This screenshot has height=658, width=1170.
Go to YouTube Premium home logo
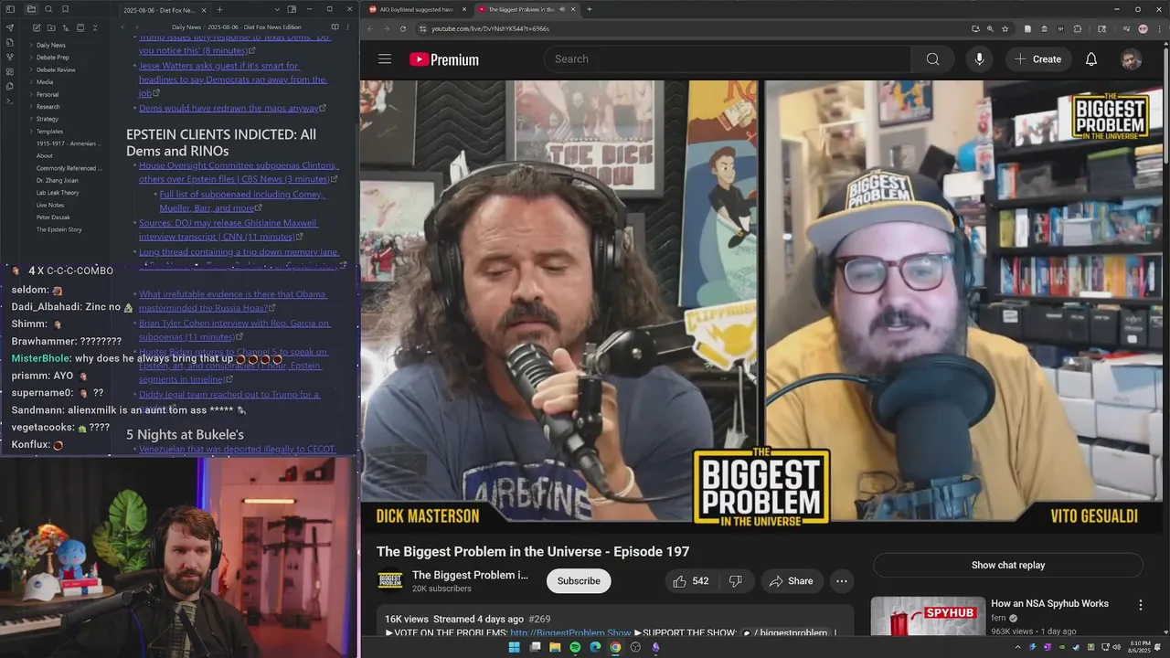coord(444,59)
